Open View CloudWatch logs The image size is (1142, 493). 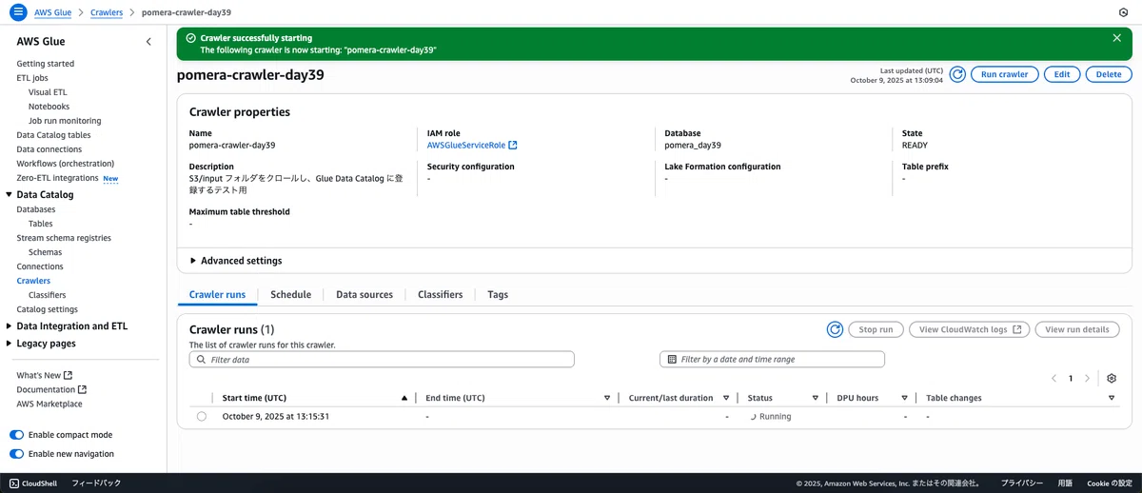tap(970, 329)
